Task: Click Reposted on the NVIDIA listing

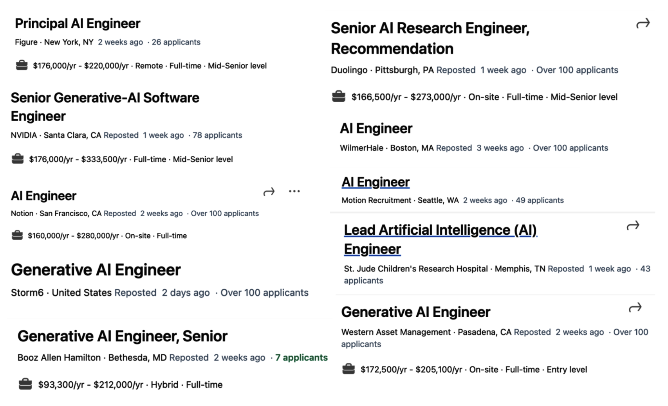Action: point(121,135)
